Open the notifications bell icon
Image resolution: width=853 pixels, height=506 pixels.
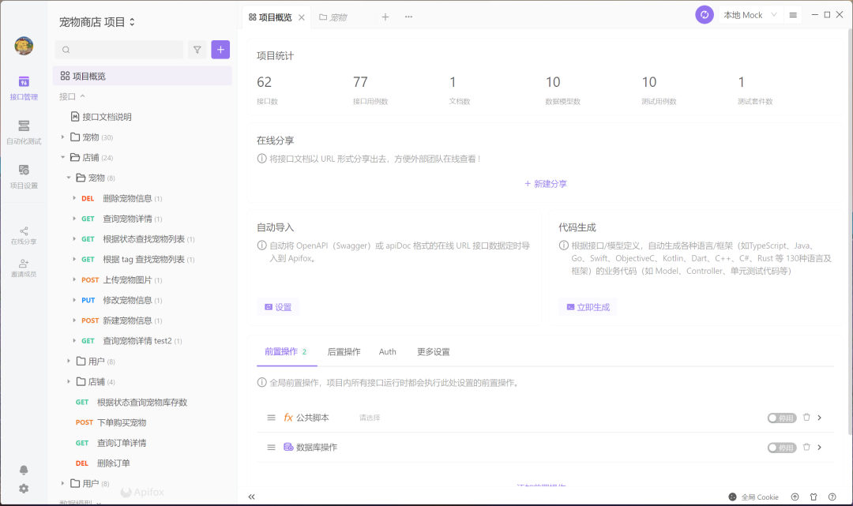24,470
